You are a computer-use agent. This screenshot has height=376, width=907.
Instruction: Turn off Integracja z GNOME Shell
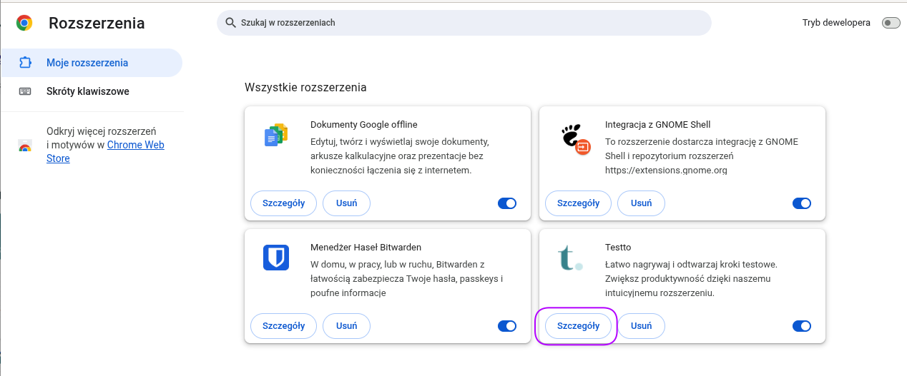coord(801,203)
